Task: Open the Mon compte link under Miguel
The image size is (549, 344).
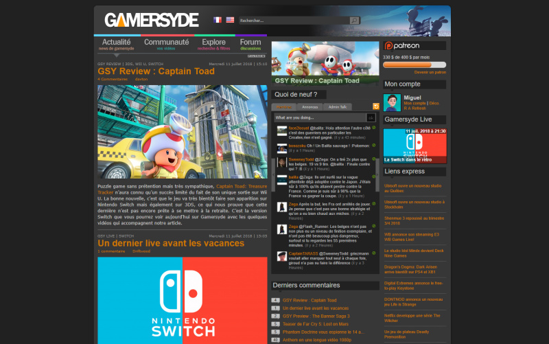Action: 414,104
